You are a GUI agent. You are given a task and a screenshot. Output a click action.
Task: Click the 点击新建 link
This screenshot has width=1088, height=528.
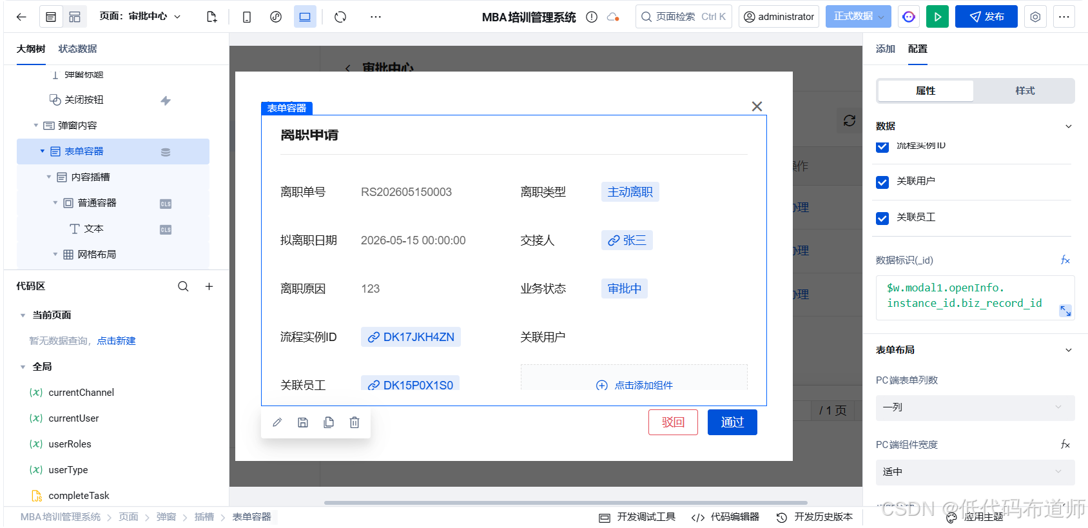(116, 341)
